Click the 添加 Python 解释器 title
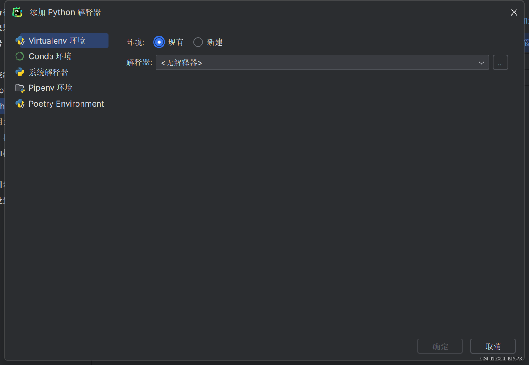The image size is (529, 365). point(65,12)
